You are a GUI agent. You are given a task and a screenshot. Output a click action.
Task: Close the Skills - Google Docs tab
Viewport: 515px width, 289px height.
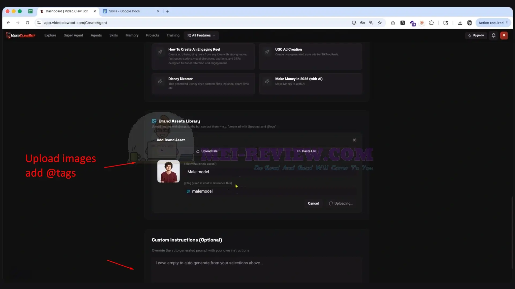(158, 11)
